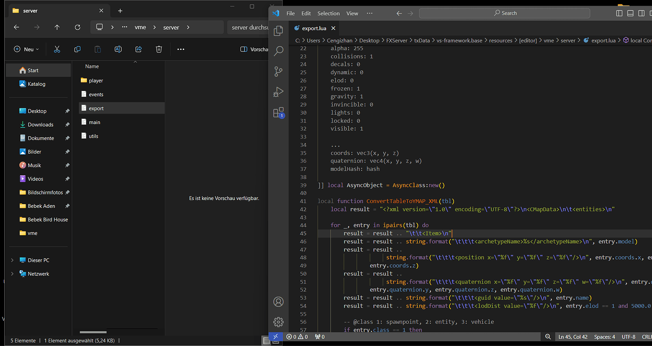Click the scissors cut icon in File Explorer

57,49
